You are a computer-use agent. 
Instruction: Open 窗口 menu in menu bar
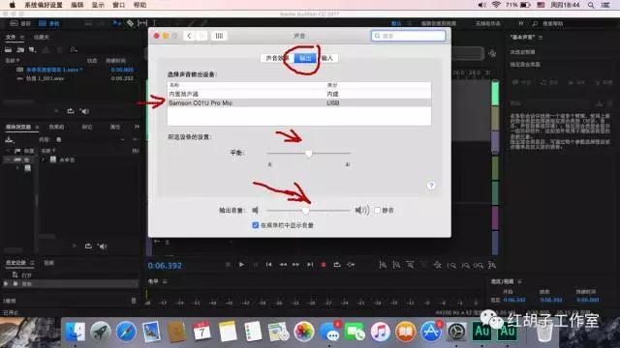[118, 5]
